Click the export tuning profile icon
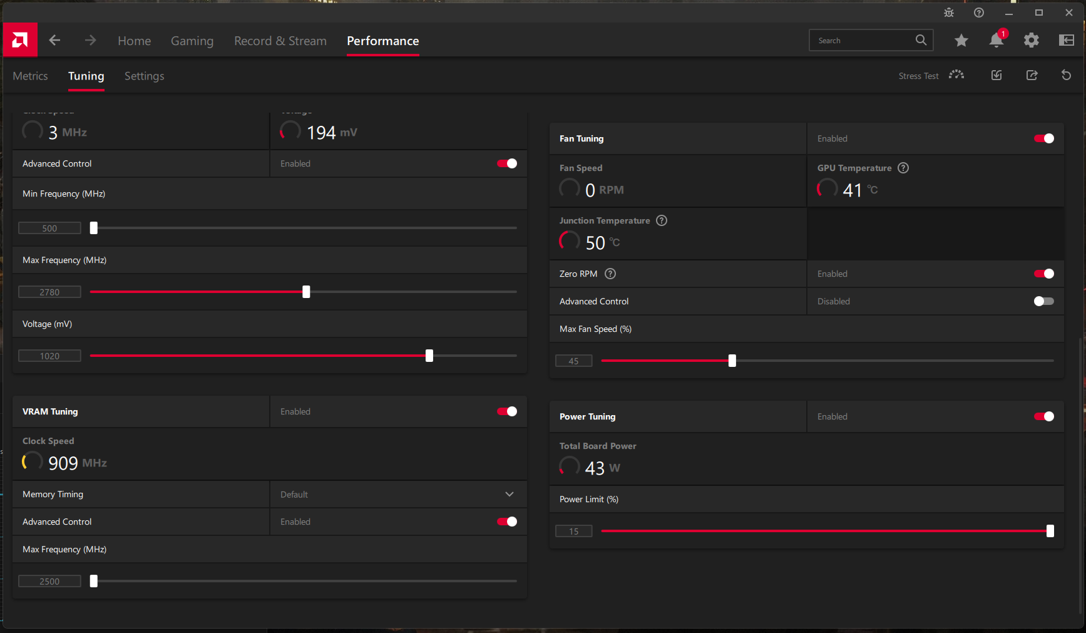1086x633 pixels. 1032,75
